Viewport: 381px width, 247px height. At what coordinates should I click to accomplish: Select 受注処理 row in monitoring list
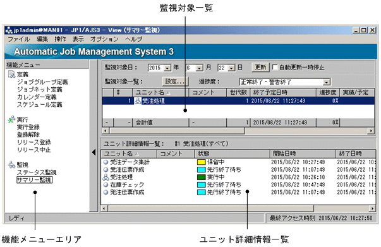238,101
